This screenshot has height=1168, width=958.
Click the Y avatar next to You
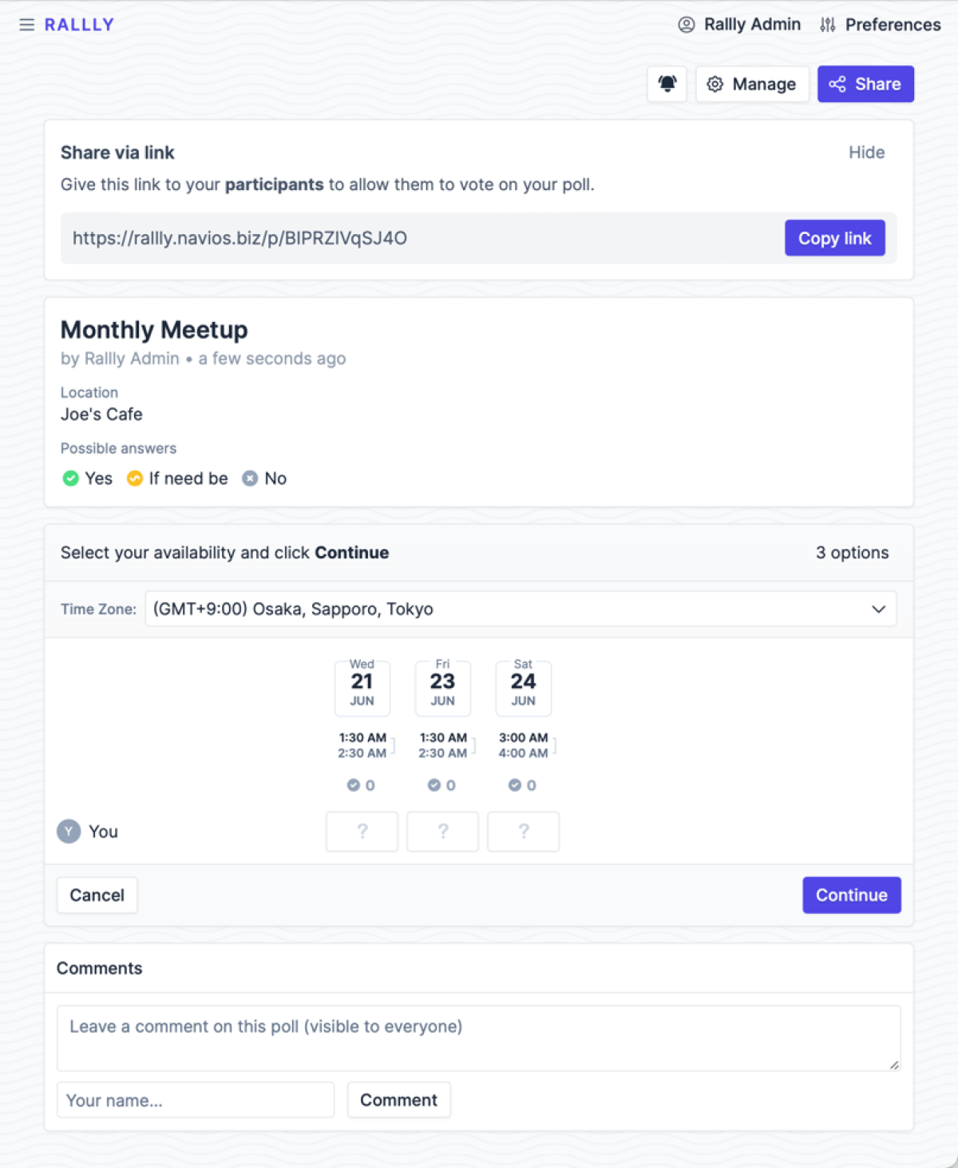[69, 832]
